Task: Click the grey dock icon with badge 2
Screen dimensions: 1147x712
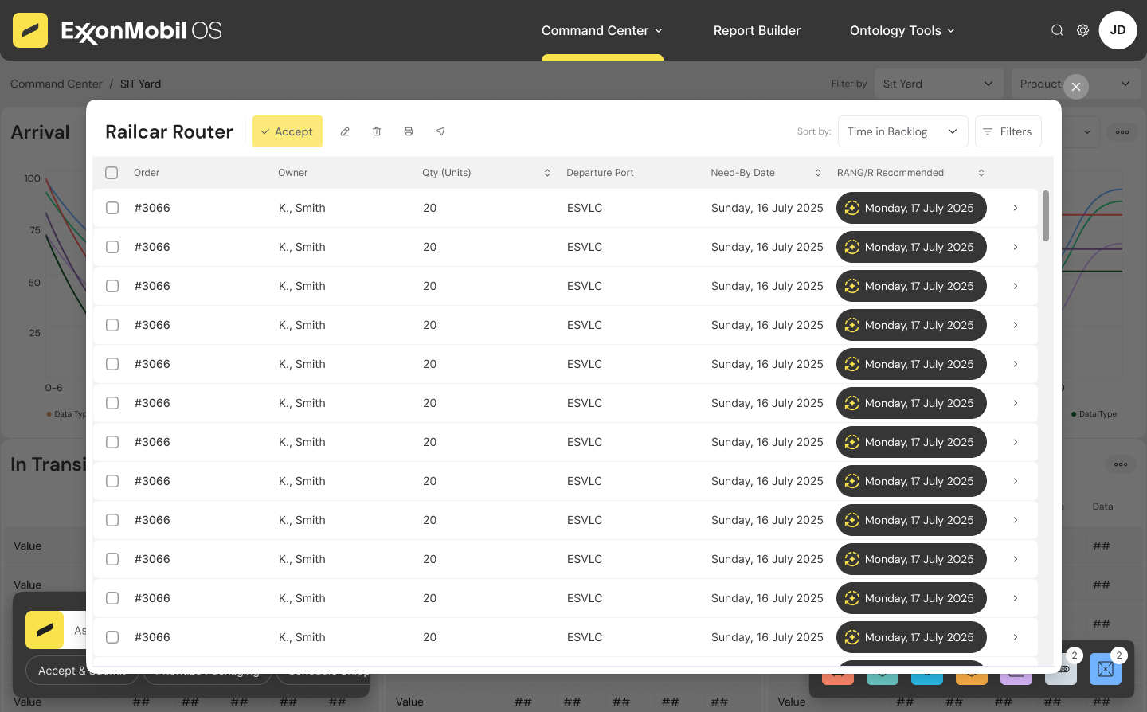Action: coord(1061,669)
